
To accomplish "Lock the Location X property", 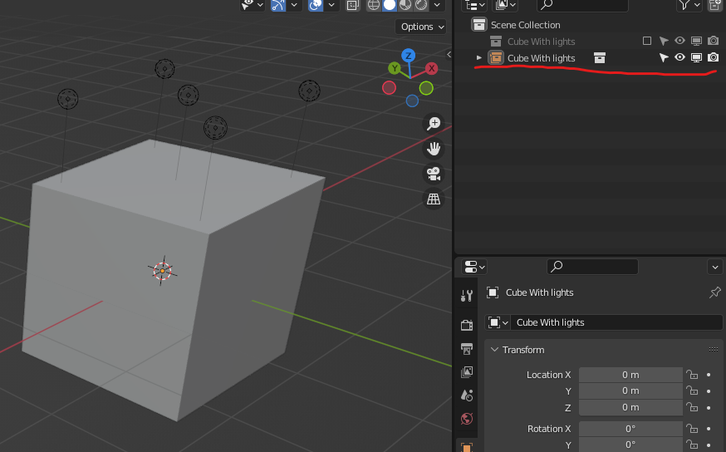I will (691, 375).
